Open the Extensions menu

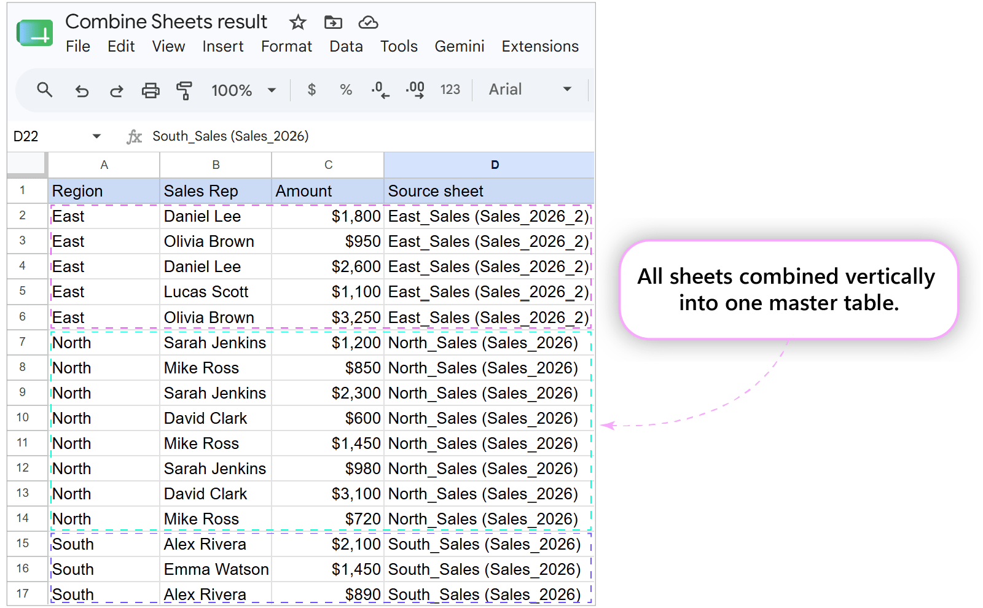[540, 47]
